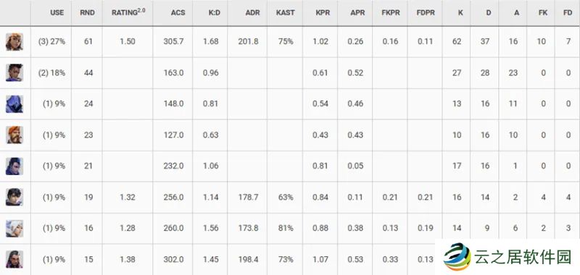The height and width of the screenshot is (275, 580).
Task: Click the FKPR column header
Action: [x=390, y=12]
